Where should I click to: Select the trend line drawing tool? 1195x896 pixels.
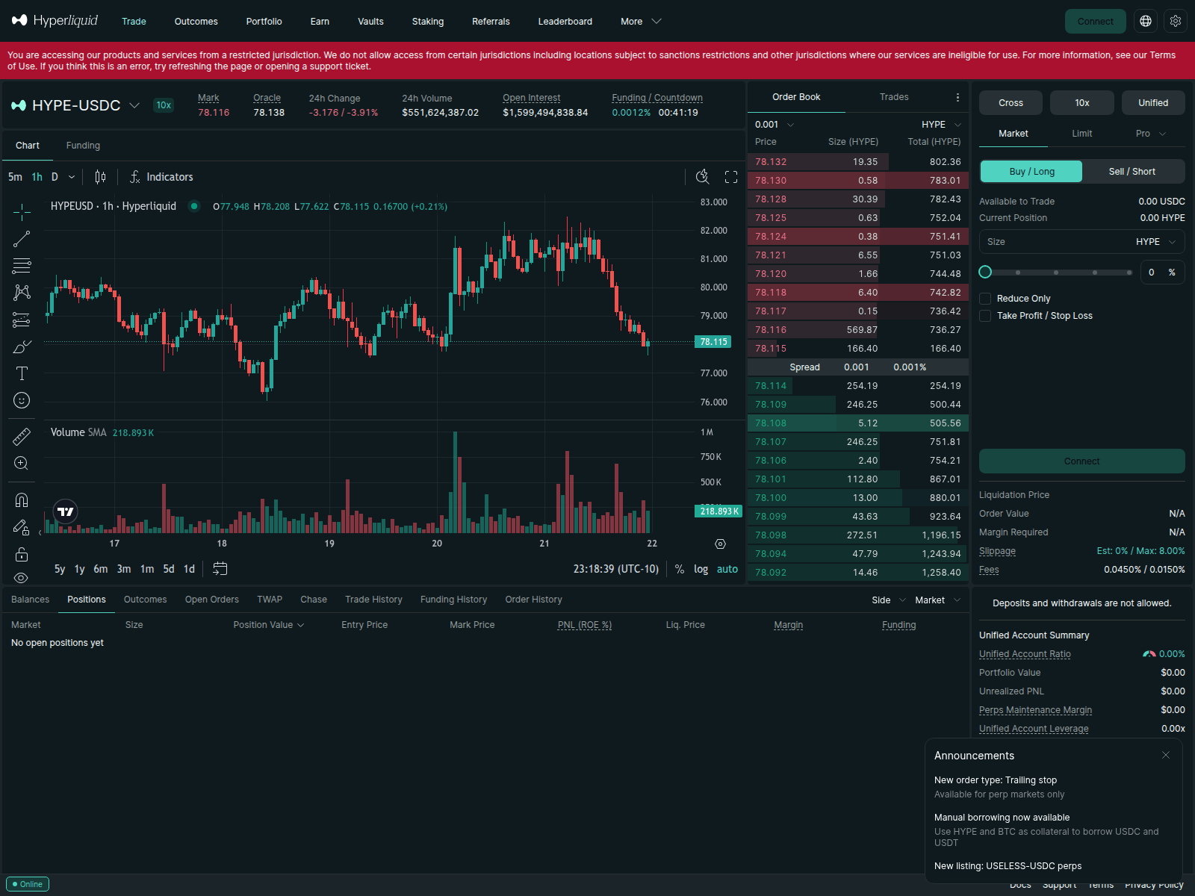pos(22,239)
